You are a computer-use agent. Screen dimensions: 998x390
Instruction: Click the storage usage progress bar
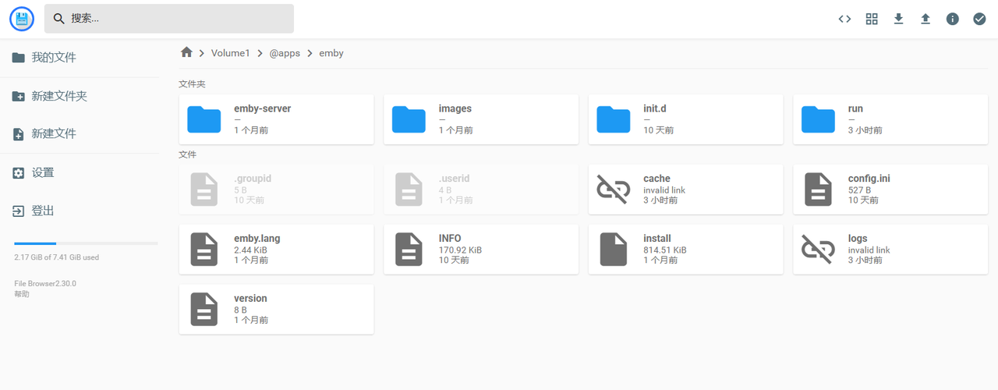[x=86, y=243]
